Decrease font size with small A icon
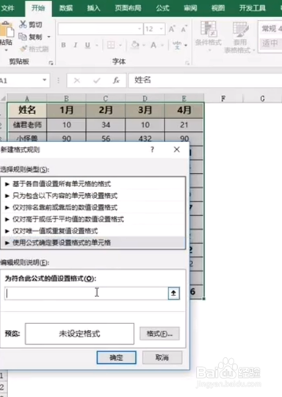This screenshot has height=397, width=282. (x=184, y=29)
